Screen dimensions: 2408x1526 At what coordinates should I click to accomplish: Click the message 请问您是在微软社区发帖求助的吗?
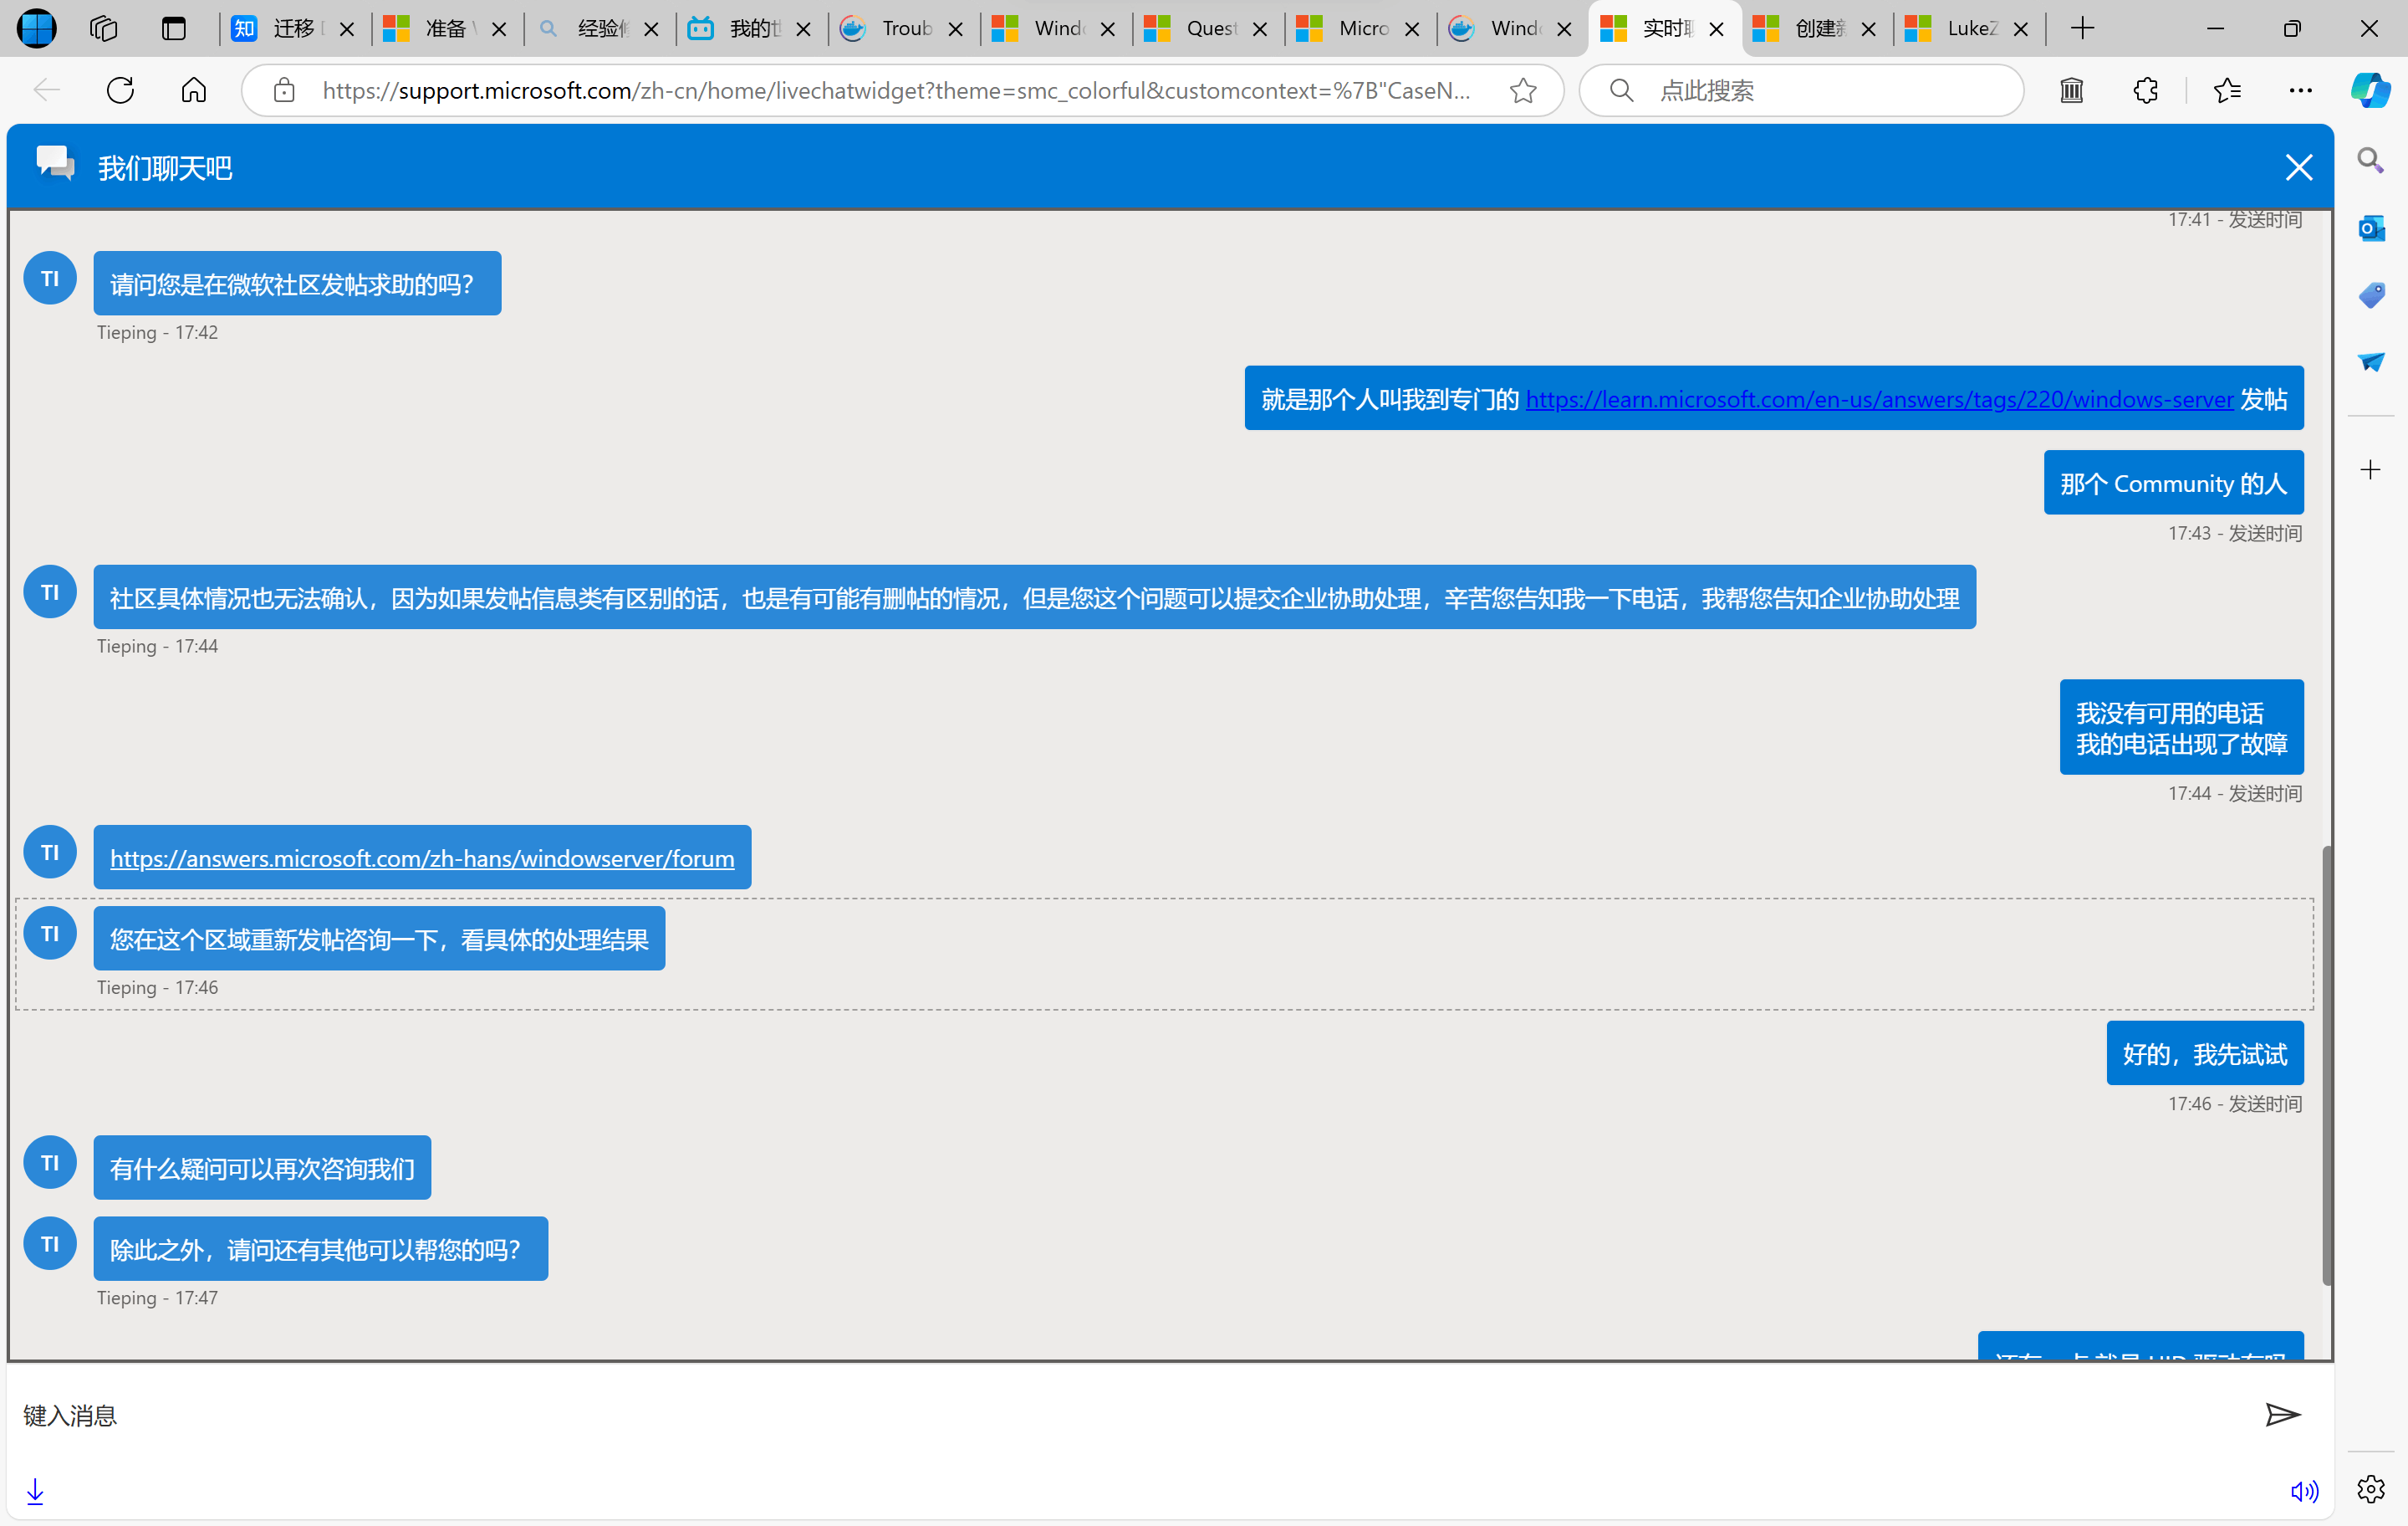(x=297, y=283)
